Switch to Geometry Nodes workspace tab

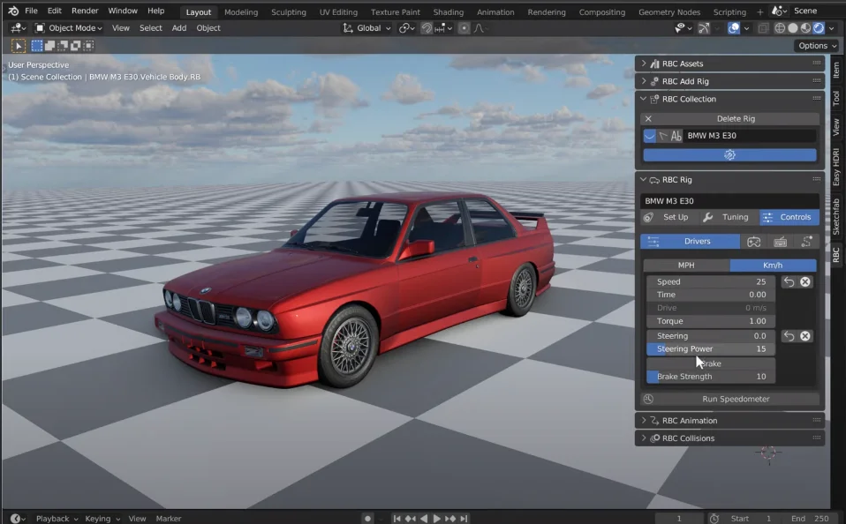(669, 11)
